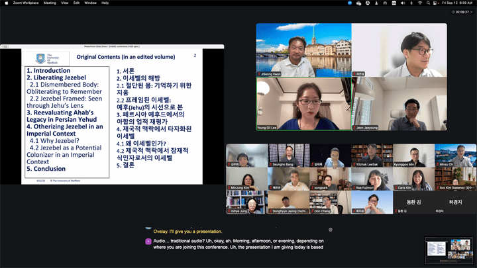
Task: Select the screenshot preview thumbnail in corner
Action: pyautogui.click(x=448, y=249)
